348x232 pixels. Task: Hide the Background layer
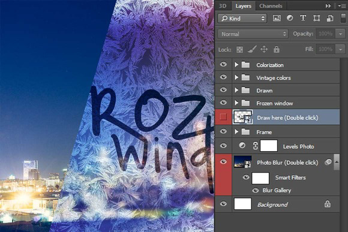point(223,204)
